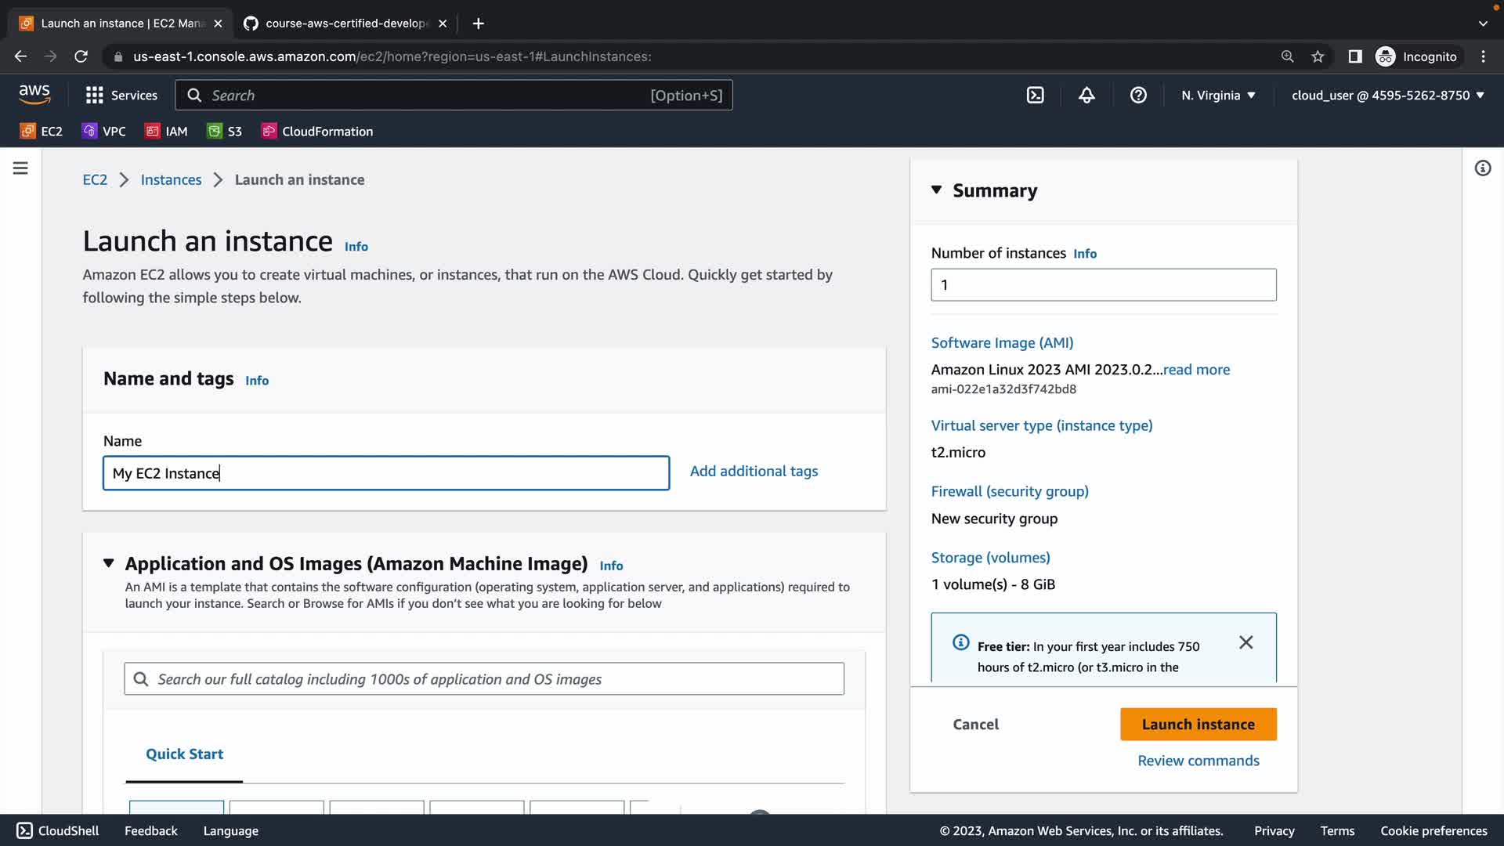
Task: Open the Services grid menu
Action: click(121, 96)
